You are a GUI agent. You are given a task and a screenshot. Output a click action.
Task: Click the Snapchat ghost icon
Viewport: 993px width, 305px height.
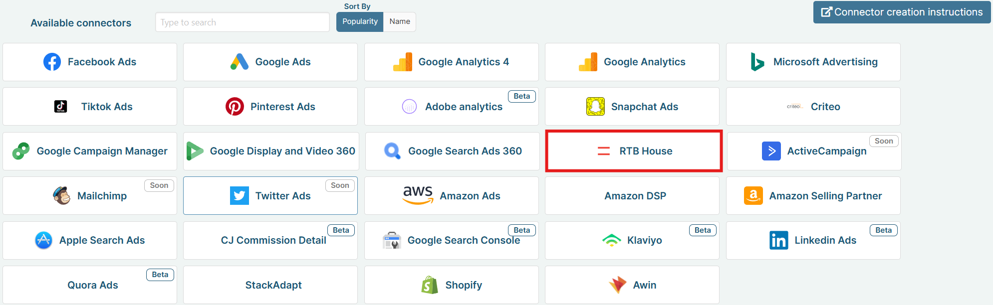pyautogui.click(x=595, y=107)
